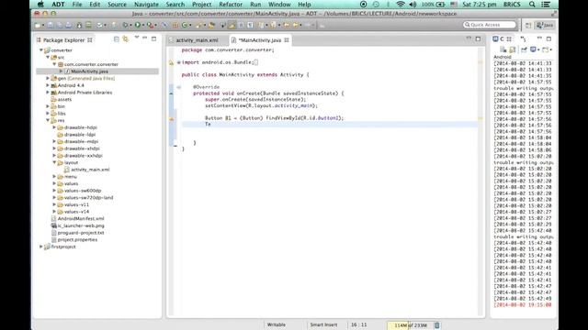Collapse the com.converter.converter package node
The image size is (588, 330).
point(55,64)
